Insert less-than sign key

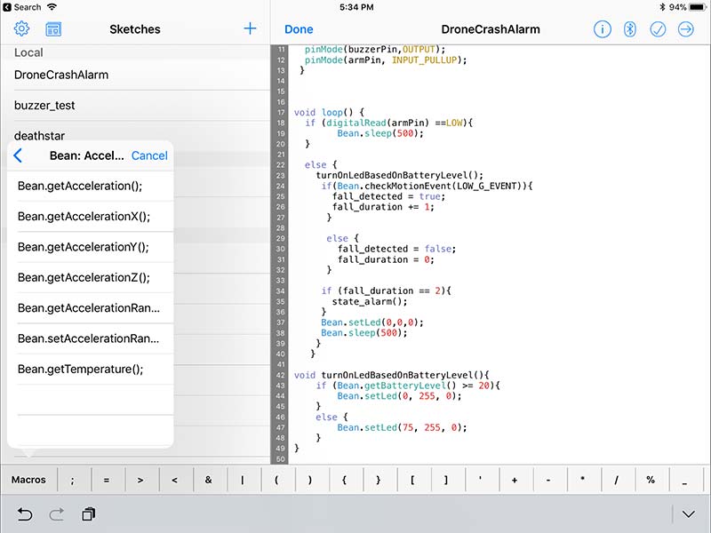click(174, 480)
